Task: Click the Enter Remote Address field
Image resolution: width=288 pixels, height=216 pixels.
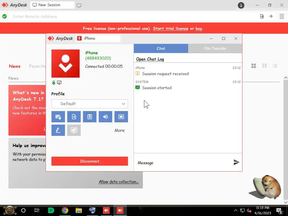Action: (x=134, y=16)
